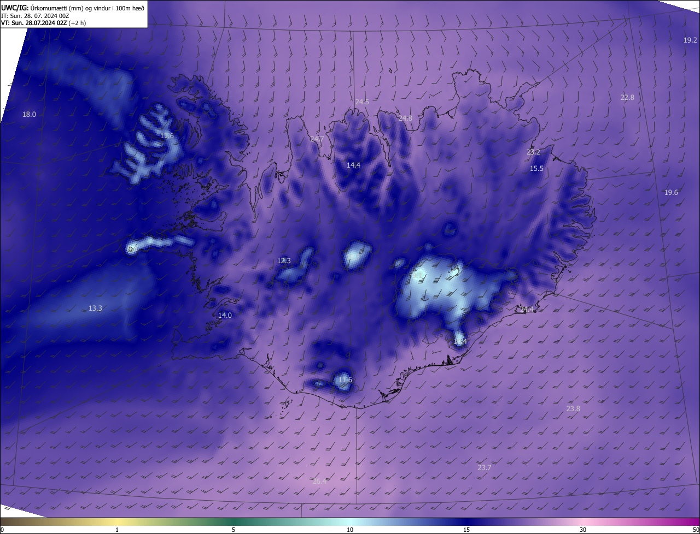Click the 13.3 value label on the map
This screenshot has height=534, width=700.
tap(95, 308)
